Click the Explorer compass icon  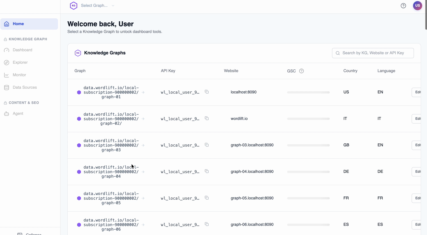6,62
